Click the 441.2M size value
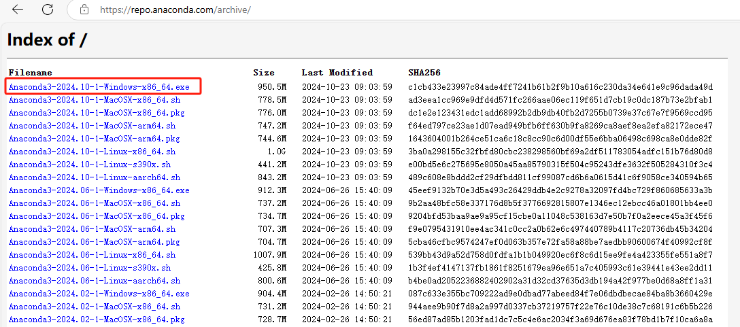The image size is (740, 327). [272, 165]
